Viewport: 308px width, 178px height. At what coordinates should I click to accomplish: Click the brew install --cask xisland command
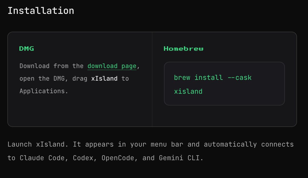click(213, 85)
